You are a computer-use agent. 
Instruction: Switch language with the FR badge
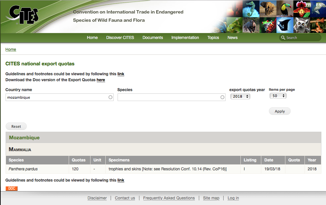(308, 5)
